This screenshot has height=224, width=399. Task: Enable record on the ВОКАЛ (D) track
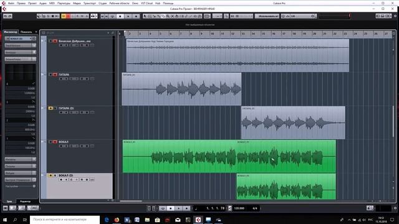[61, 180]
